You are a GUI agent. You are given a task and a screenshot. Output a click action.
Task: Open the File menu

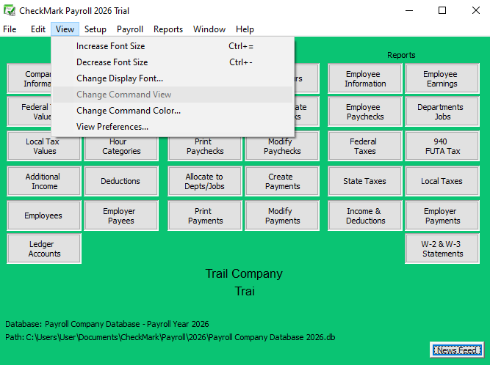10,29
